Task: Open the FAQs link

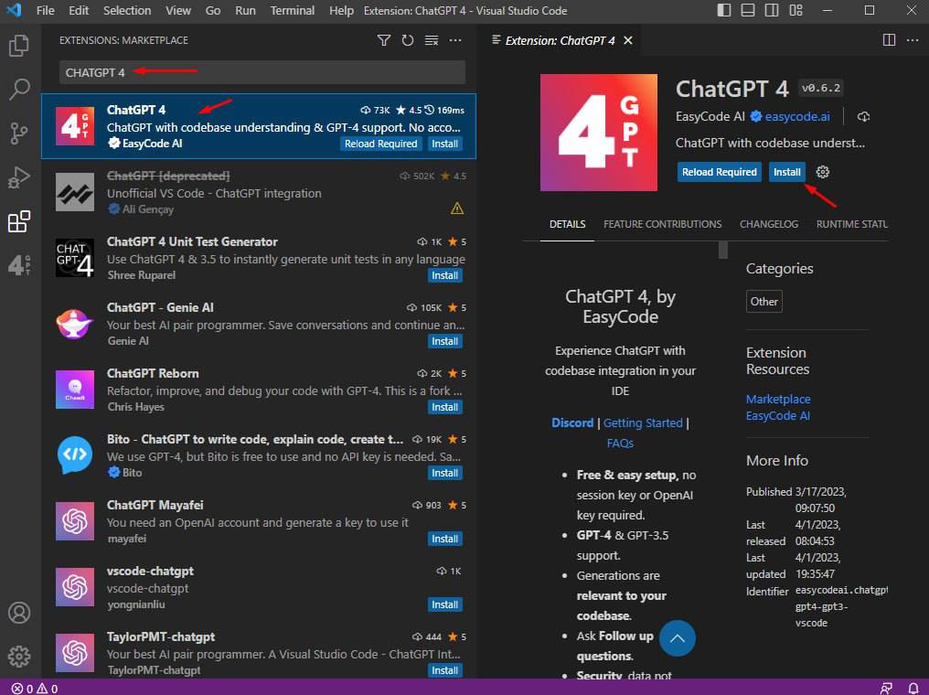Action: (x=620, y=443)
